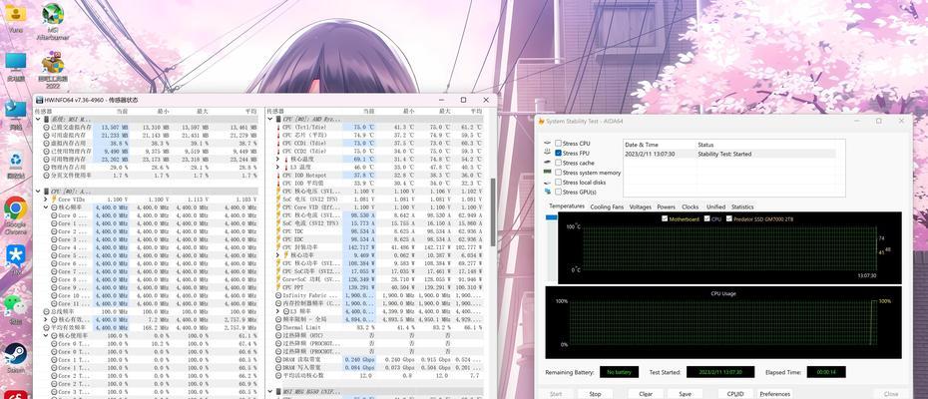The height and width of the screenshot is (399, 928).
Task: Collapse the 系统: MSI sensor group
Action: (x=38, y=120)
